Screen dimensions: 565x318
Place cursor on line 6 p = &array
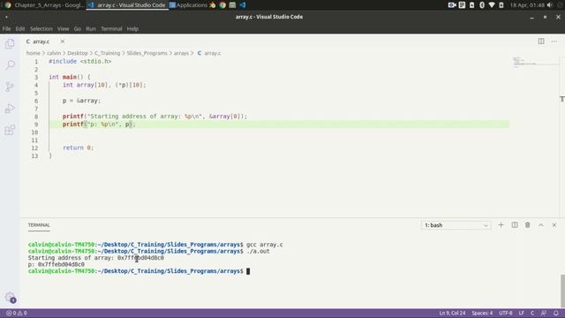[82, 101]
